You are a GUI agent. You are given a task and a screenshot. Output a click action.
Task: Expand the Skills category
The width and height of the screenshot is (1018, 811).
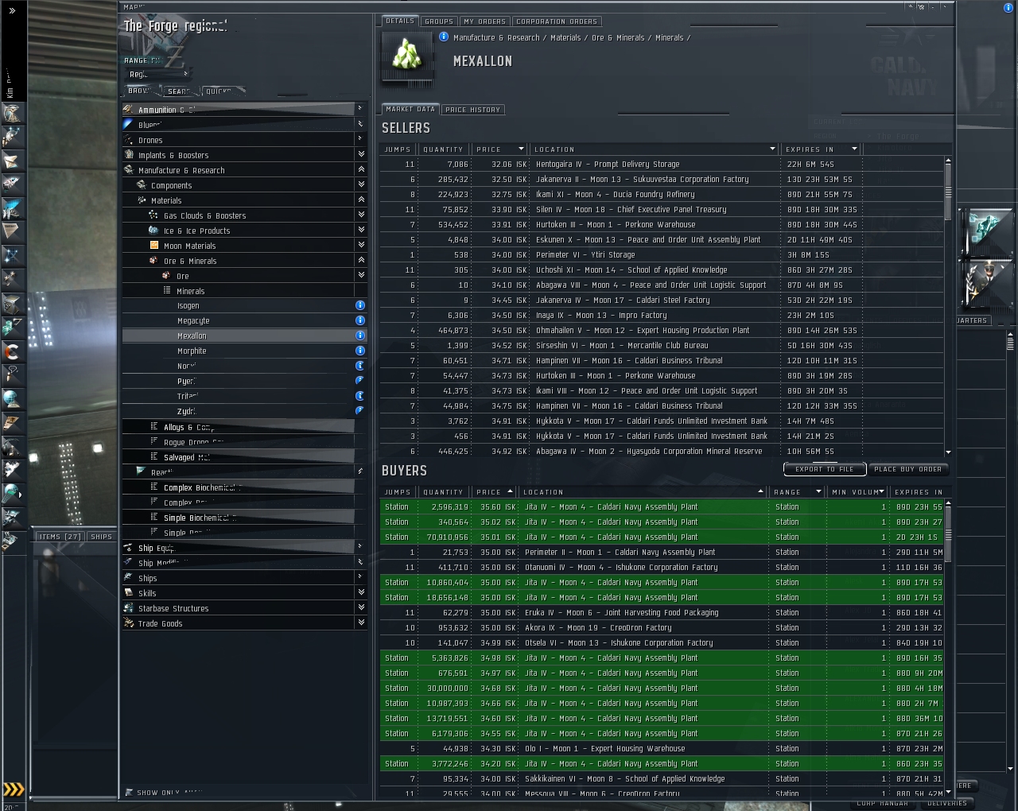point(361,592)
